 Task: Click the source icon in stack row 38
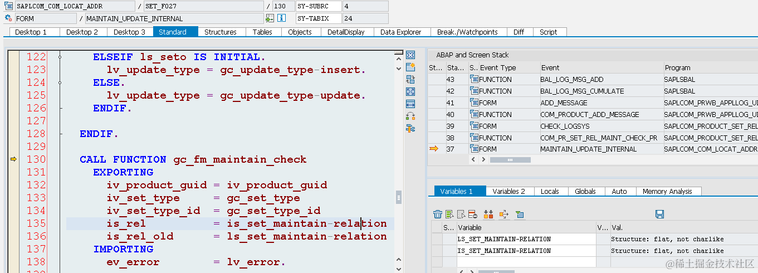pyautogui.click(x=474, y=138)
